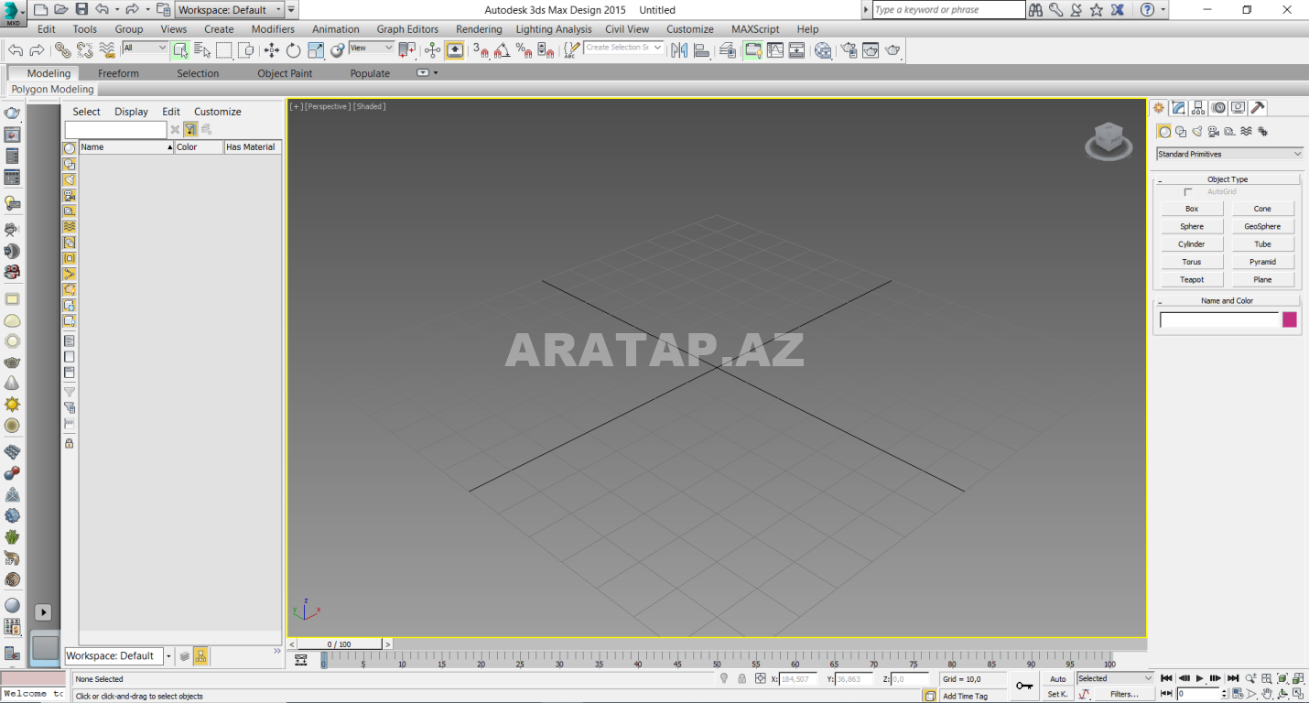The image size is (1309, 703).
Task: Open the Create Selection Set dropdown
Action: coord(624,48)
